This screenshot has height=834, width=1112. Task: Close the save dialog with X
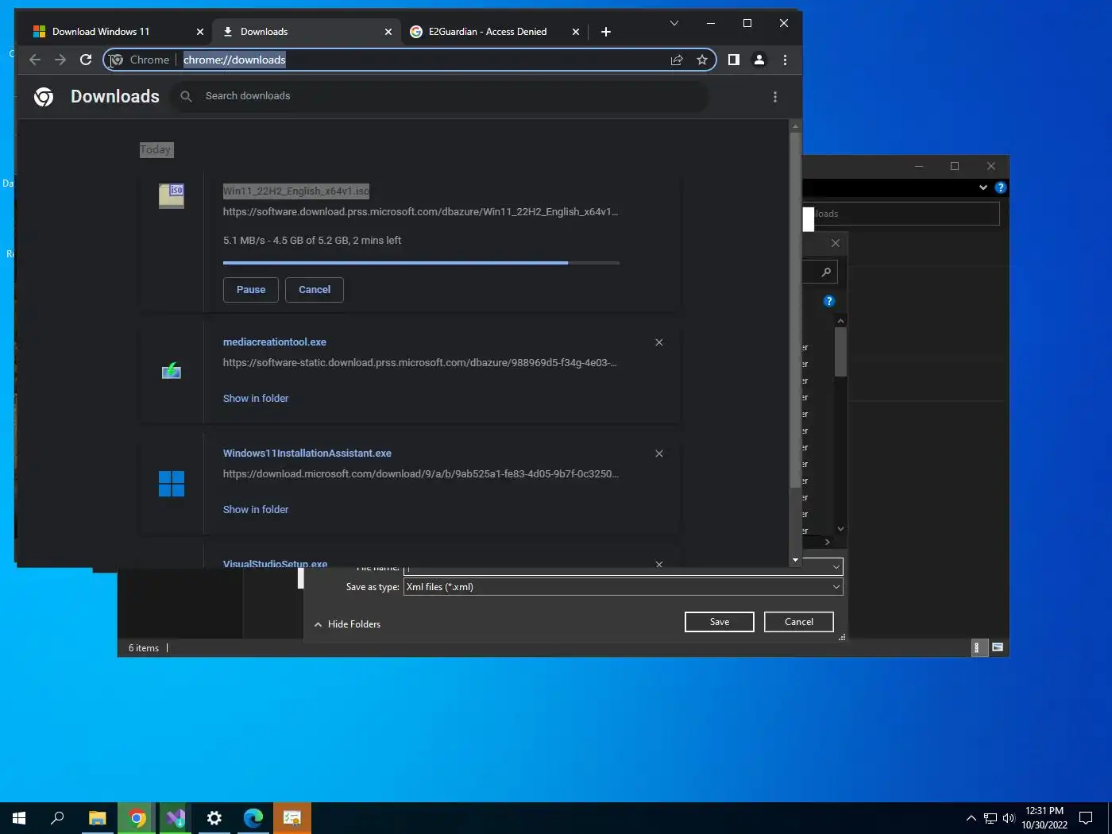[x=835, y=244]
